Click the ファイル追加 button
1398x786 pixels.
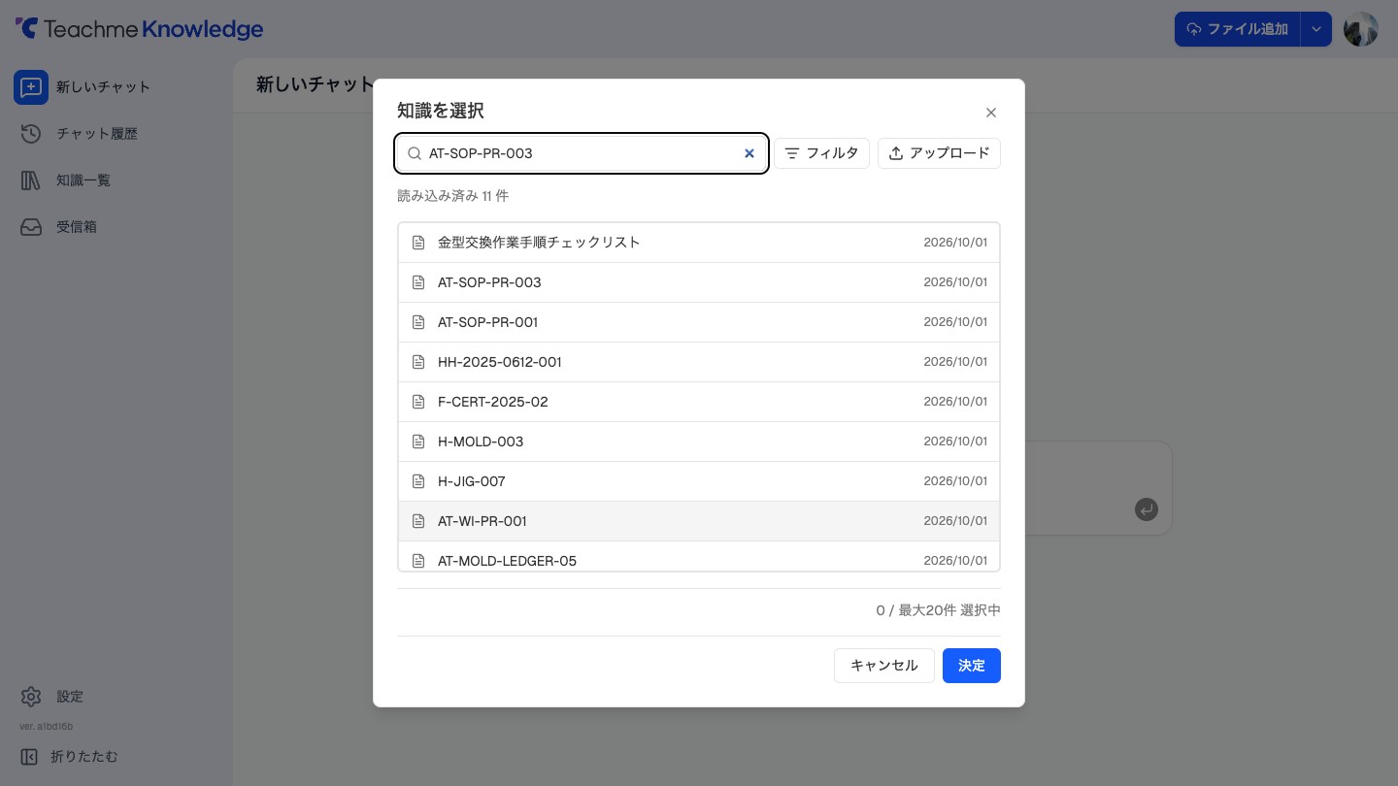point(1237,29)
